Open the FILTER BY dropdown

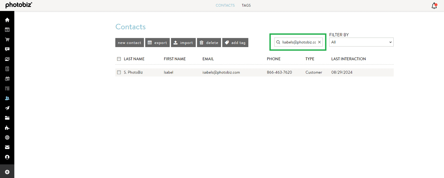click(x=361, y=42)
